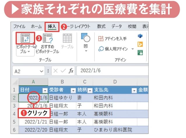Select row 6 header

[15, 130]
